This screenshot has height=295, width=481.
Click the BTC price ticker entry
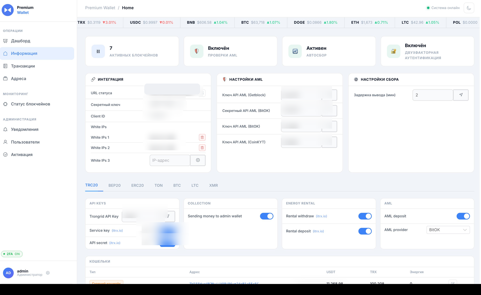261,22
